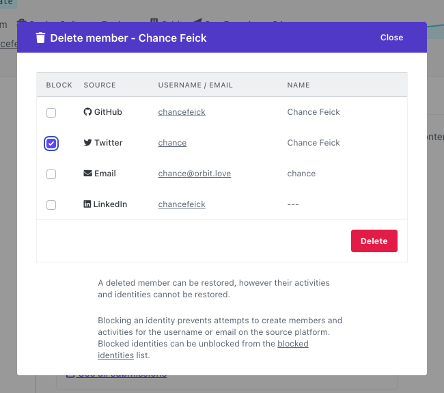Click the Email envelope icon
Image resolution: width=444 pixels, height=393 pixels.
coord(87,173)
